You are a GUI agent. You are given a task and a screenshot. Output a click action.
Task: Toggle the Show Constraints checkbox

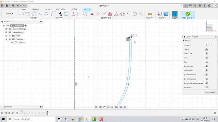(207, 79)
